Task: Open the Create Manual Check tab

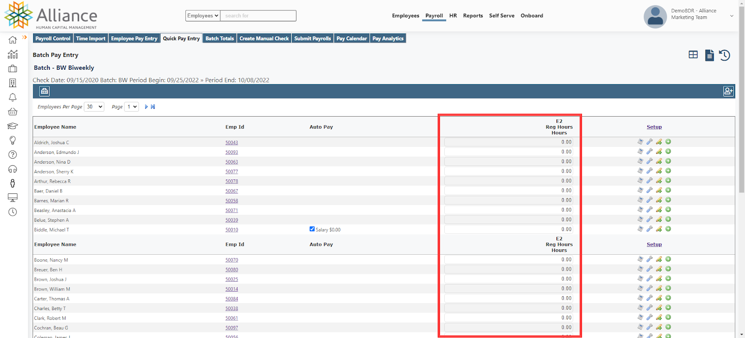Action: click(x=264, y=39)
